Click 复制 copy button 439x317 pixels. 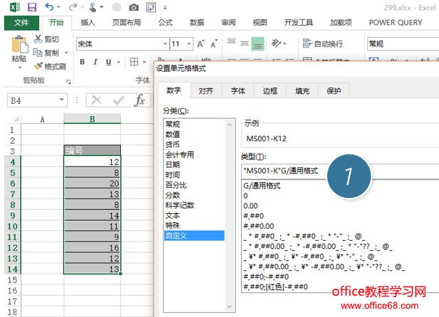(x=47, y=52)
